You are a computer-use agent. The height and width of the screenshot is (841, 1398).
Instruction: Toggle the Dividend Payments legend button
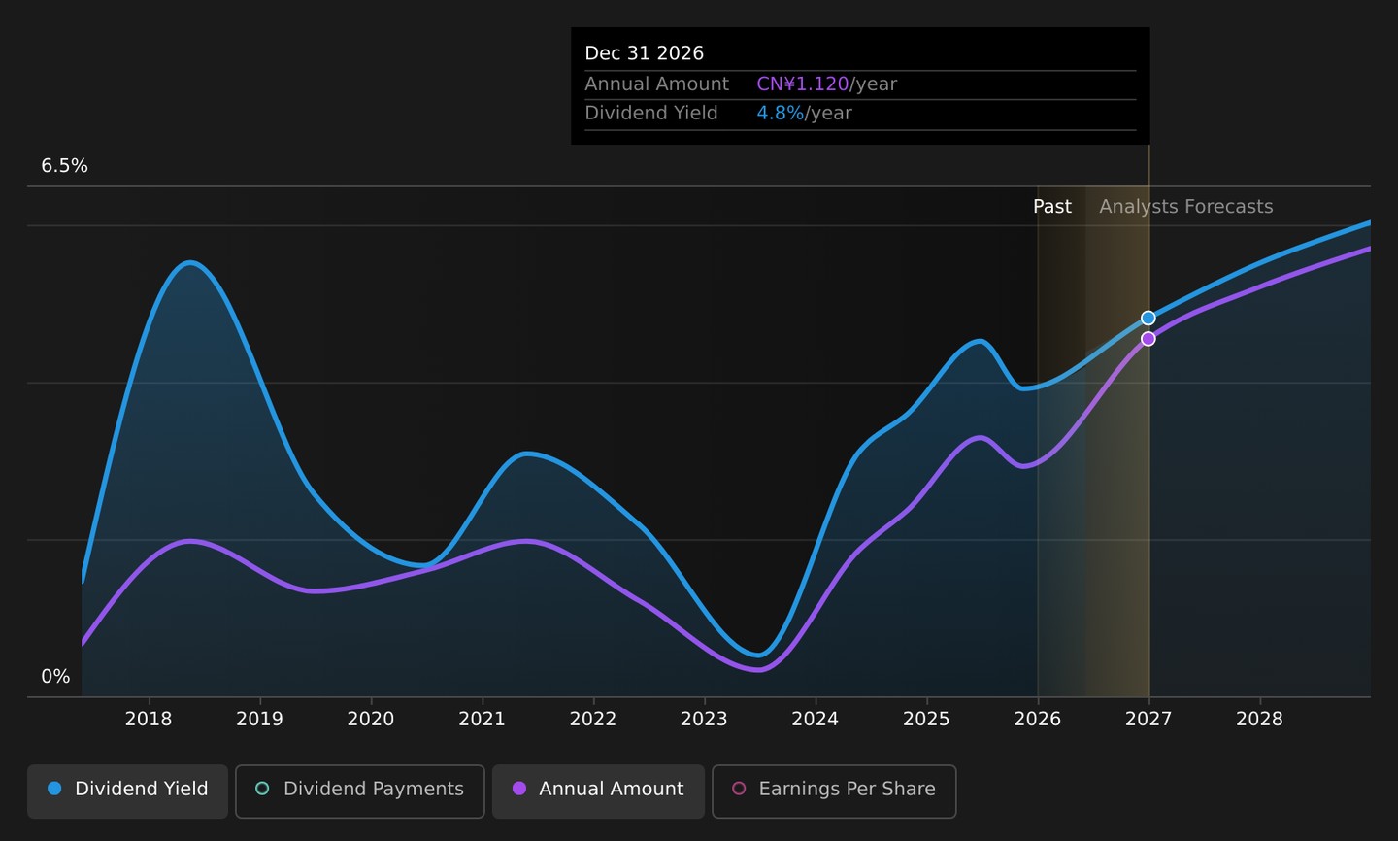click(359, 791)
